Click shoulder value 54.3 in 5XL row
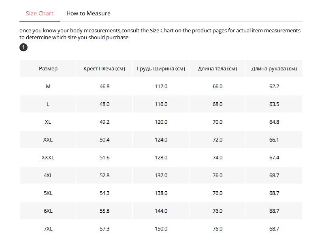This screenshot has width=324, height=237. coord(104,193)
